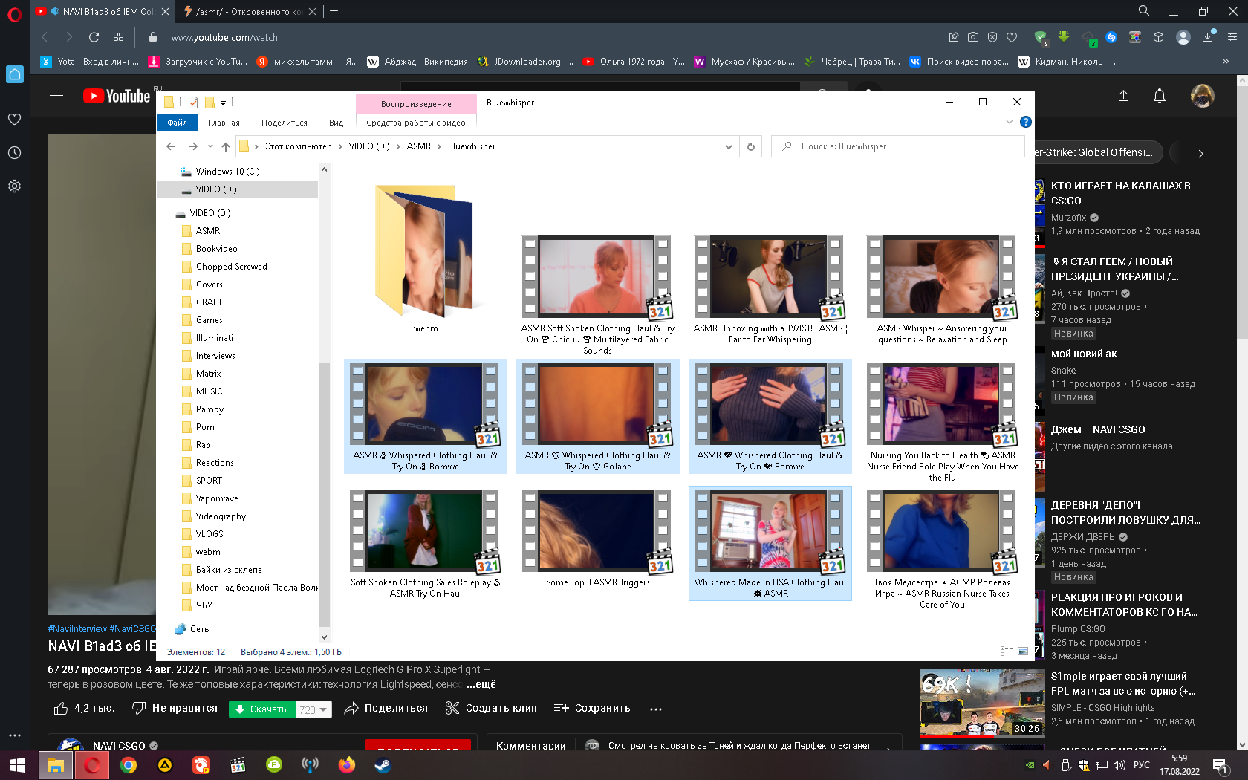
Task: Toggle the Explorer ribbon expand chevron
Action: [1009, 122]
